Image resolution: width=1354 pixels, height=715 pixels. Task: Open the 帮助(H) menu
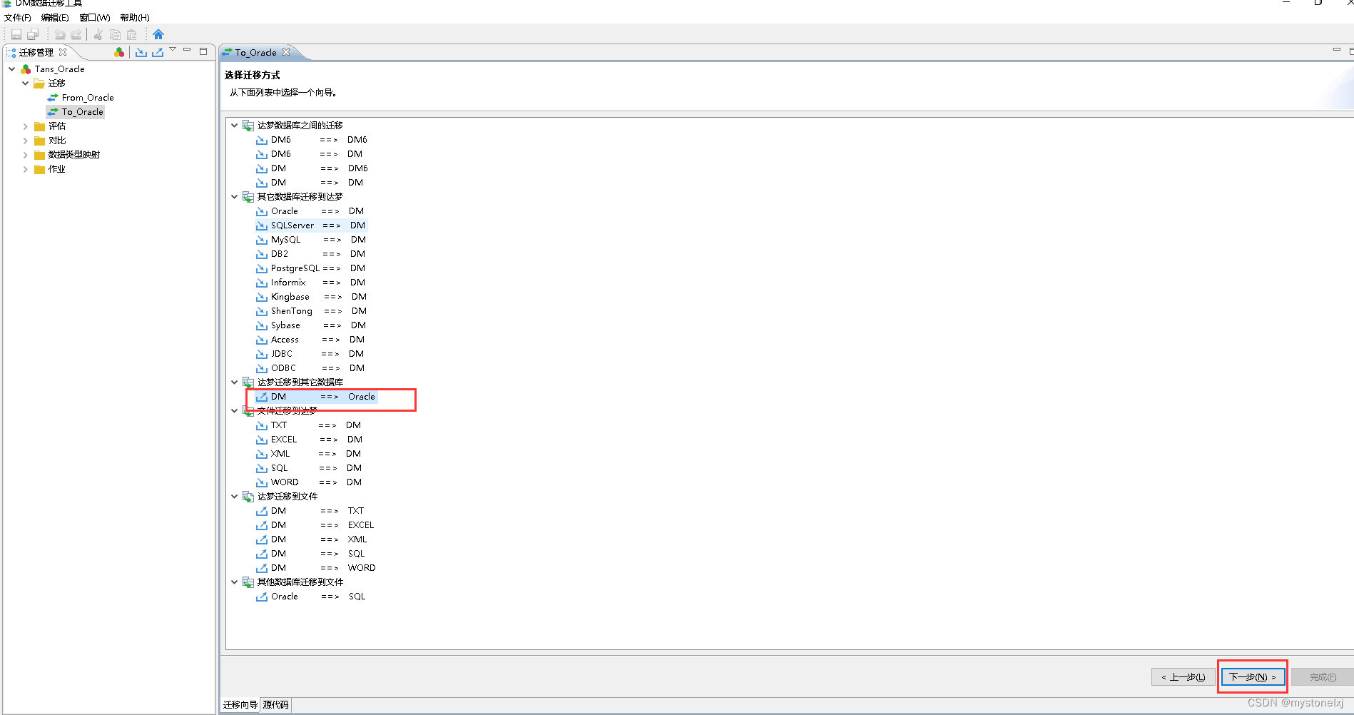pyautogui.click(x=135, y=18)
